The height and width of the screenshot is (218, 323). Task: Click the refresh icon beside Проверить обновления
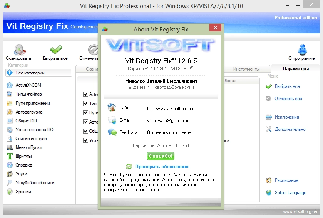[x=129, y=167]
